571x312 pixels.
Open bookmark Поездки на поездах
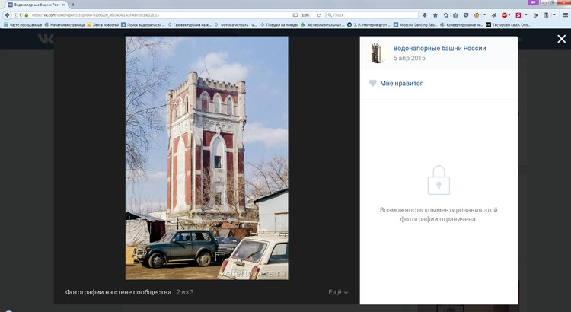(279, 25)
